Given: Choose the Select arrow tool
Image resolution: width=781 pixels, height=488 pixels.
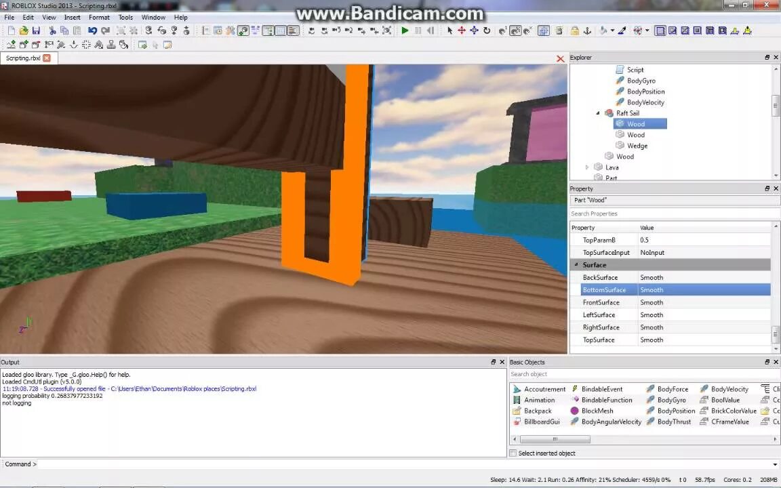Looking at the screenshot, I should click(x=449, y=30).
